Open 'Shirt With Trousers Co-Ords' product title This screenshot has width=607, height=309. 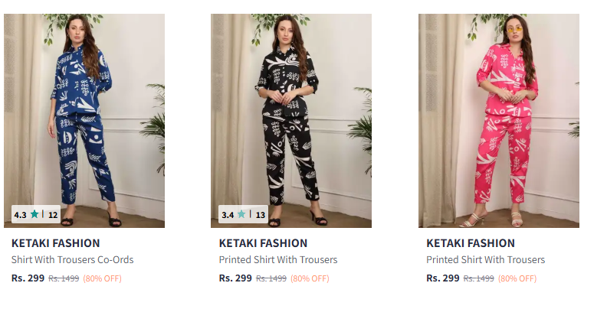click(x=73, y=260)
